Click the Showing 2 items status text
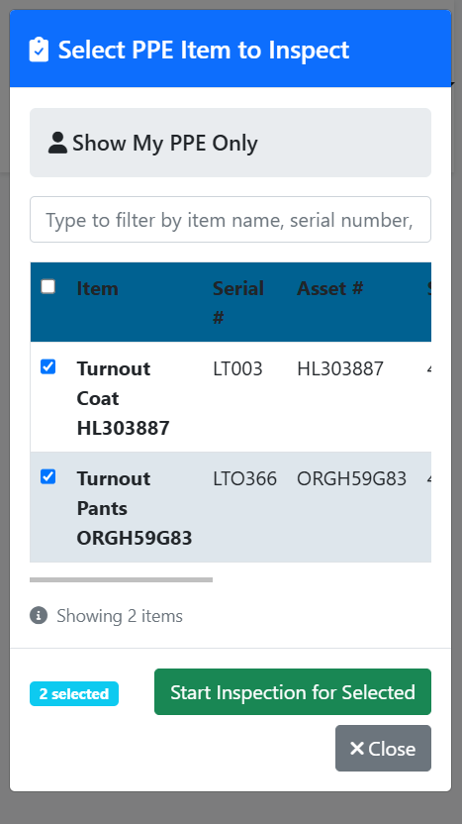462x824 pixels. coord(120,615)
